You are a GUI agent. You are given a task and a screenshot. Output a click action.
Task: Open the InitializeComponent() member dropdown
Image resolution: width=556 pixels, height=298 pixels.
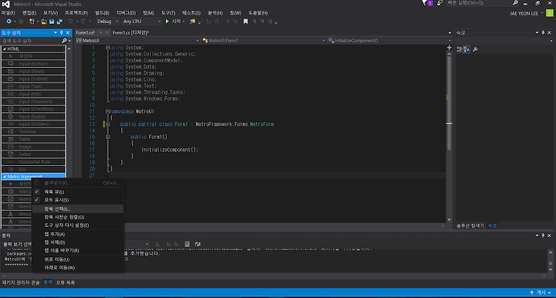(x=389, y=40)
